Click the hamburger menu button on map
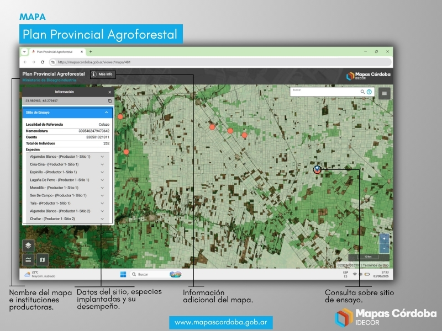This screenshot has height=331, width=442. [x=384, y=93]
